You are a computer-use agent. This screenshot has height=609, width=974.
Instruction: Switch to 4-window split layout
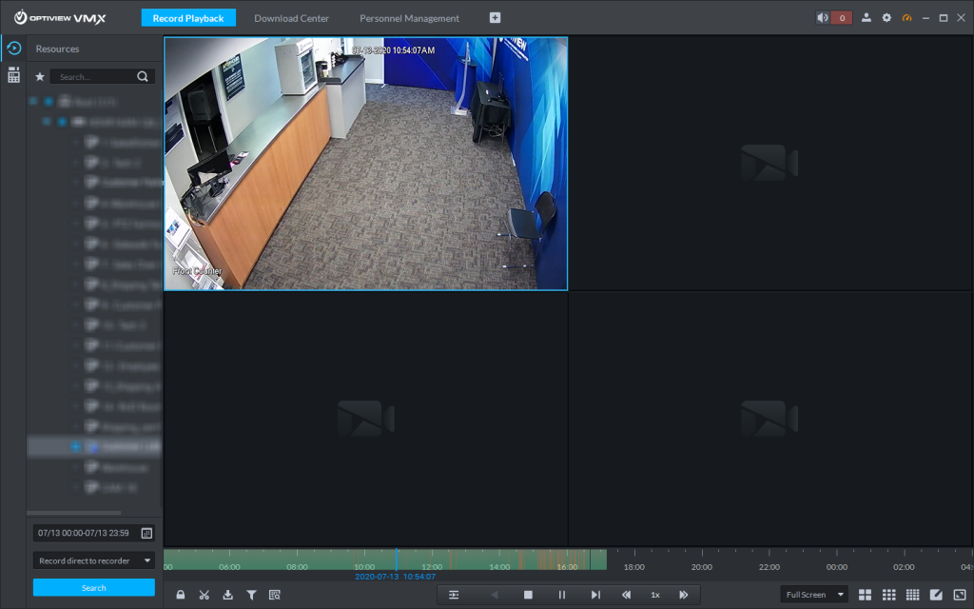coord(866,595)
